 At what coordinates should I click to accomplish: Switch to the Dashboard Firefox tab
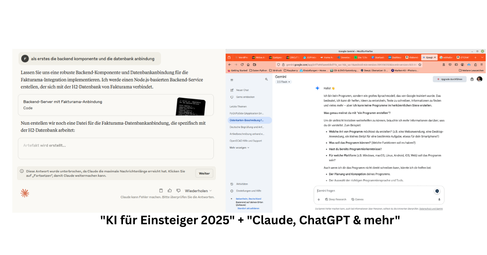pyautogui.click(x=395, y=57)
